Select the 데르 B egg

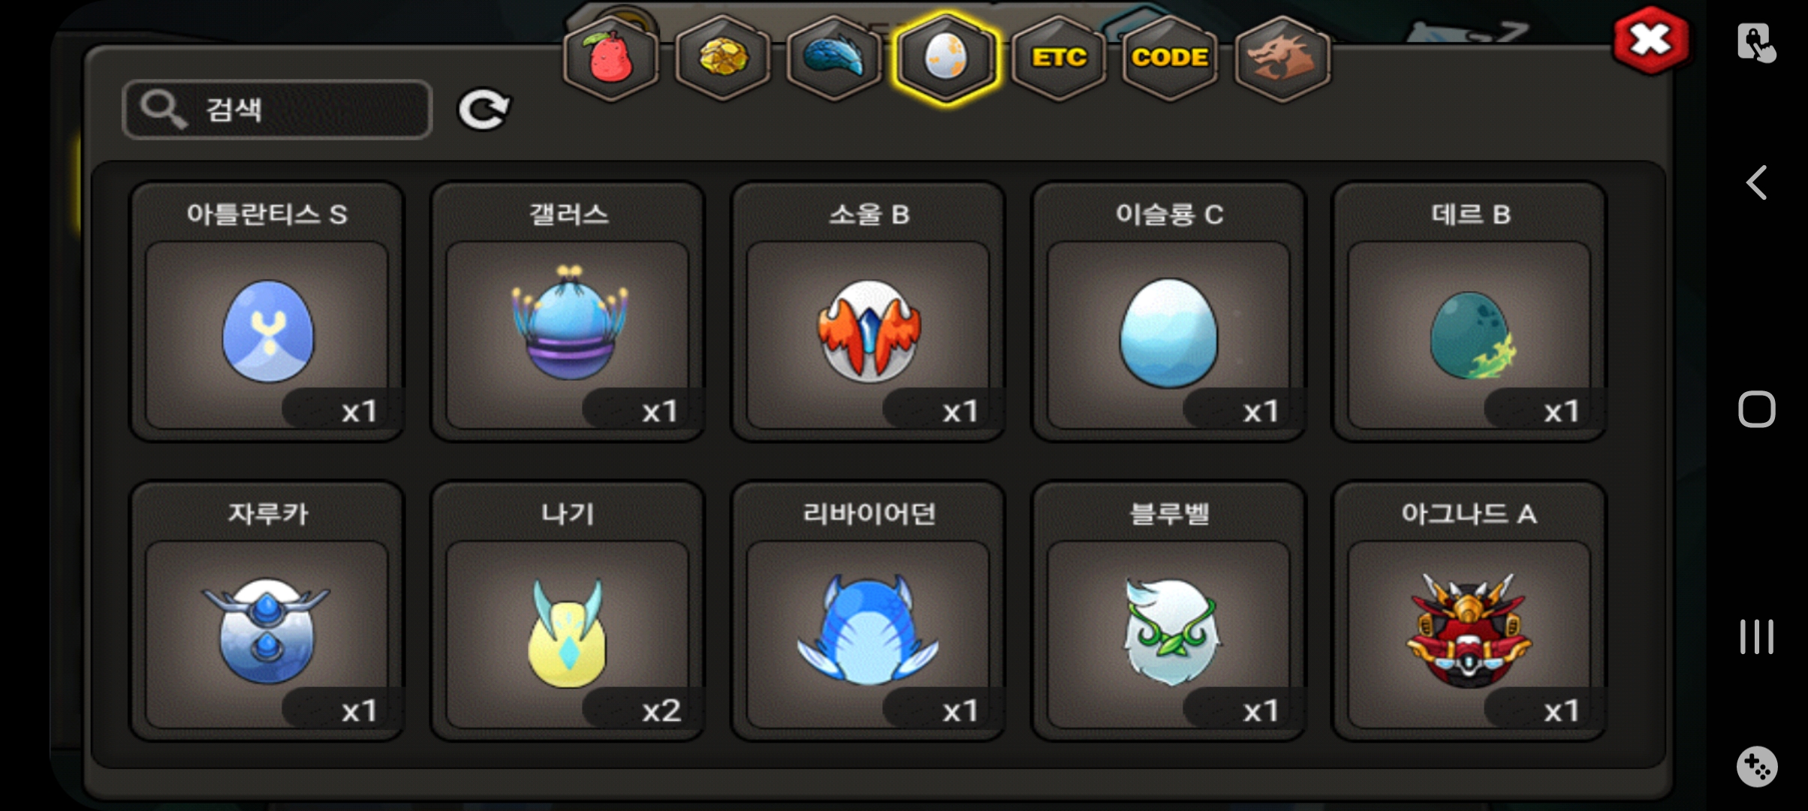pos(1469,312)
